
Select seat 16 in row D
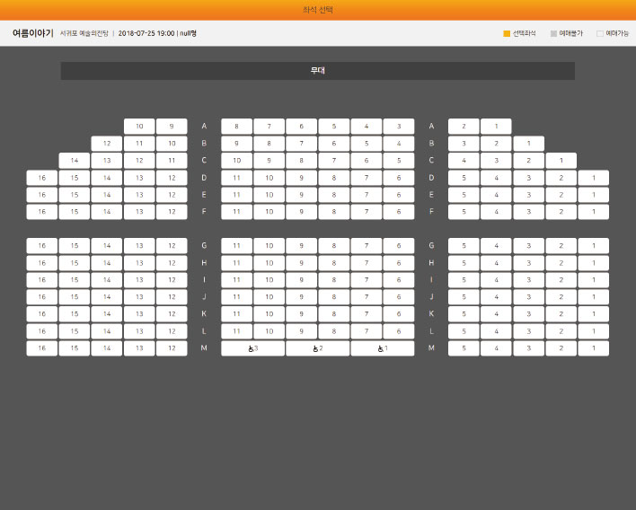[42, 178]
